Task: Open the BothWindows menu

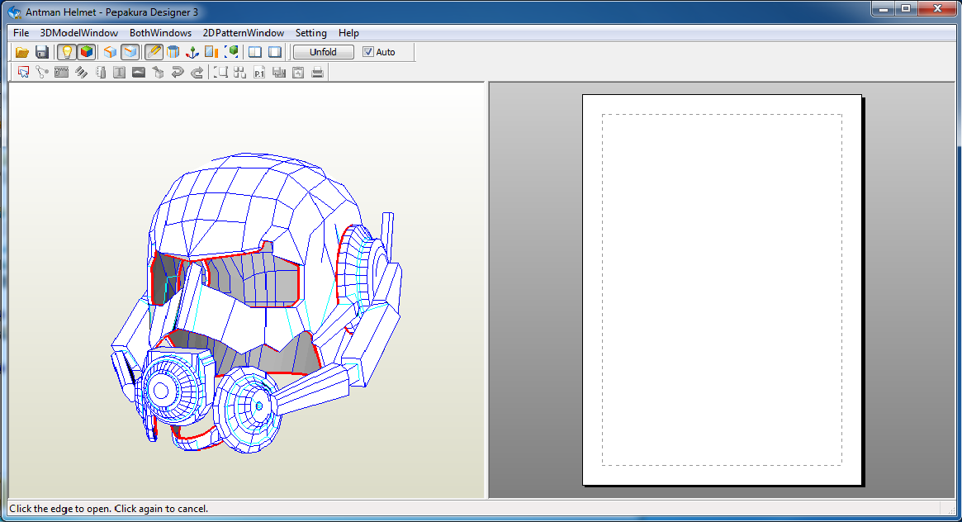Action: (160, 33)
